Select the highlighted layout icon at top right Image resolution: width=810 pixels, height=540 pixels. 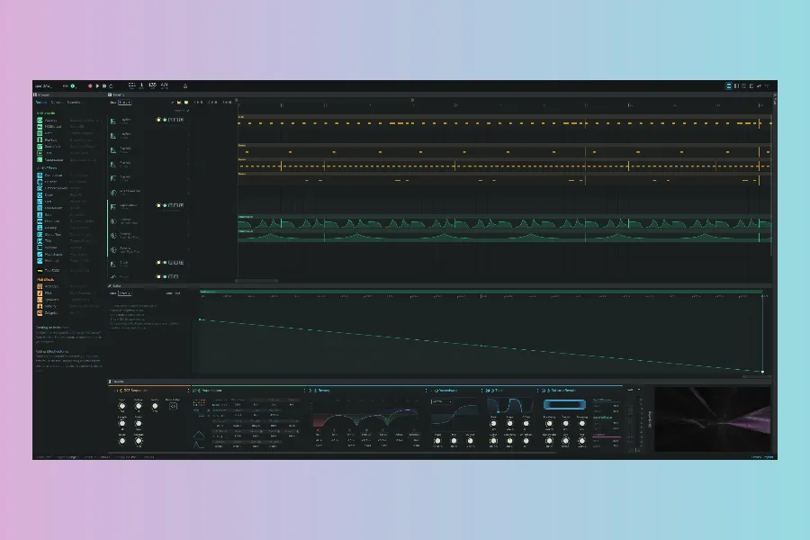tap(729, 85)
